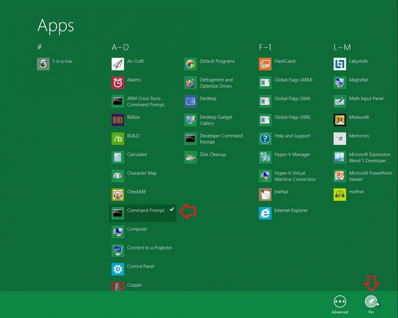Open ARM Cross Tools Command Prompt icon

pos(118,101)
